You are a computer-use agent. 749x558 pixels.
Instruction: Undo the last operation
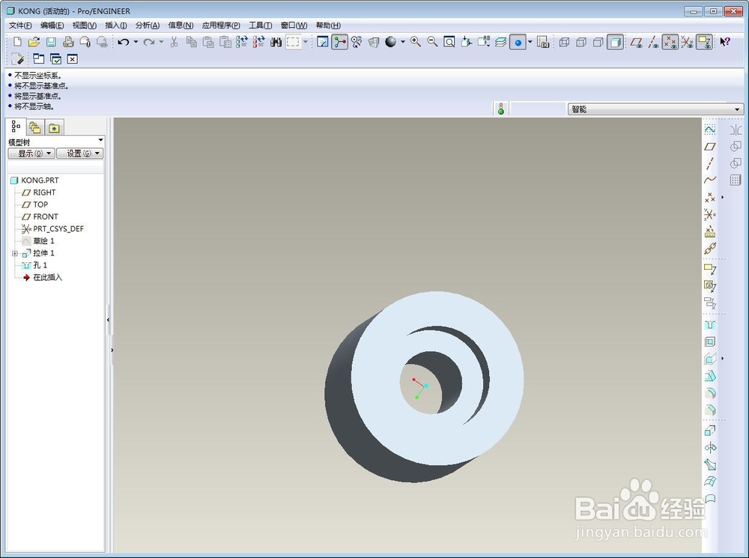(124, 42)
